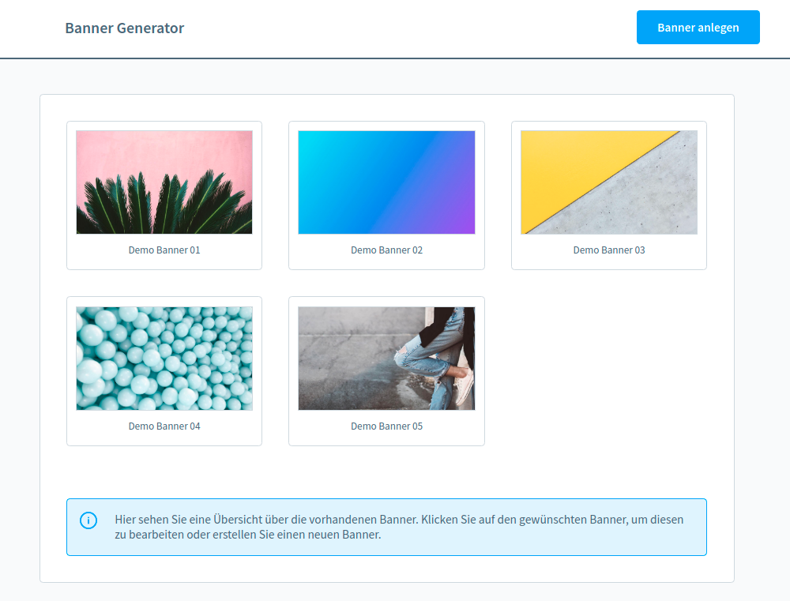Click the Demo Banner 04 caption
The height and width of the screenshot is (601, 790).
(164, 426)
